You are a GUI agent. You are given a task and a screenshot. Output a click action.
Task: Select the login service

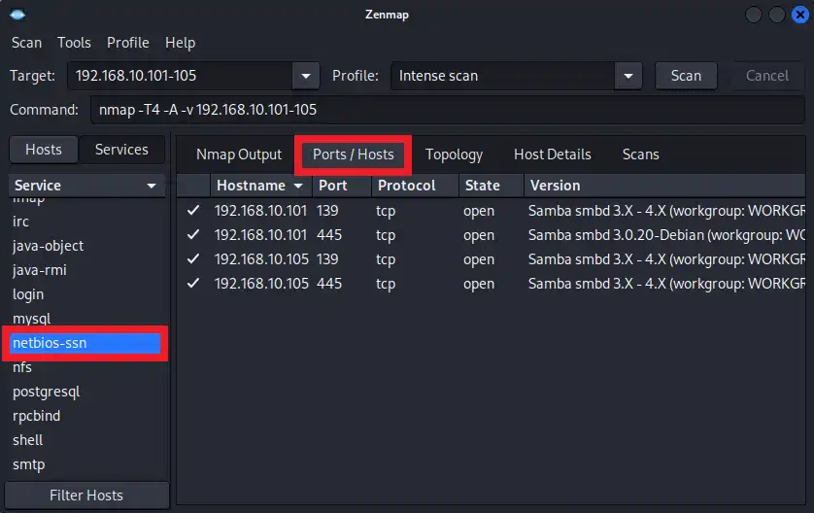pyautogui.click(x=85, y=294)
